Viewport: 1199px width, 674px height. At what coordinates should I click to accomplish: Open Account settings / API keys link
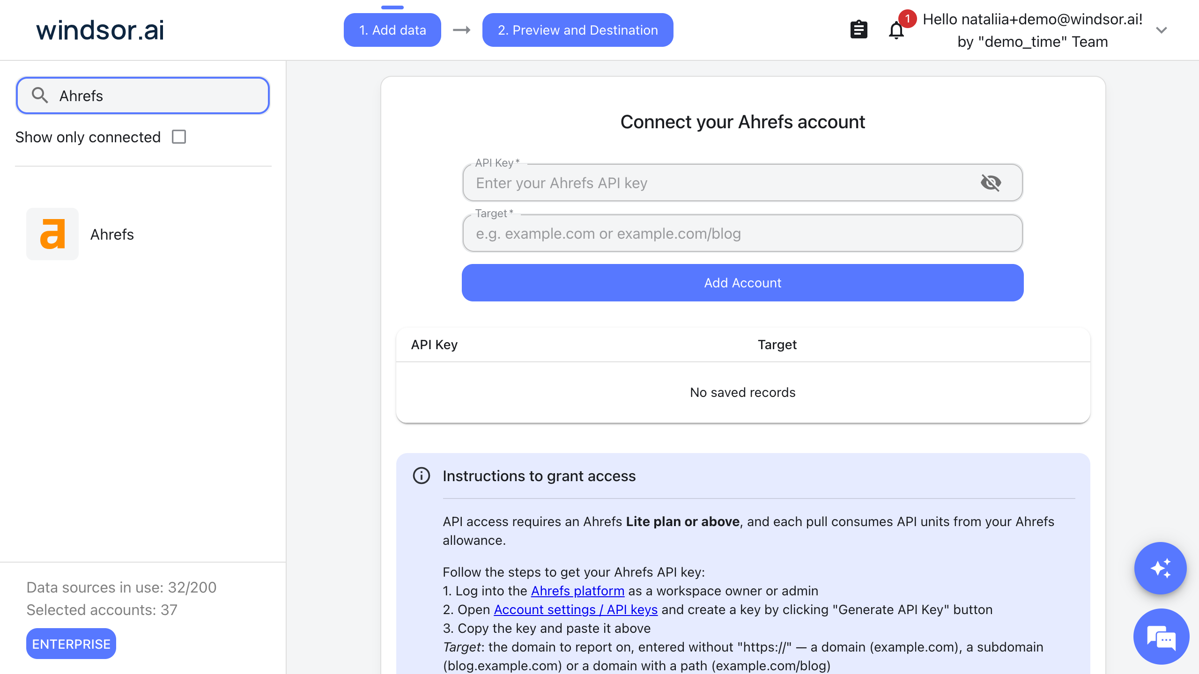pyautogui.click(x=576, y=609)
